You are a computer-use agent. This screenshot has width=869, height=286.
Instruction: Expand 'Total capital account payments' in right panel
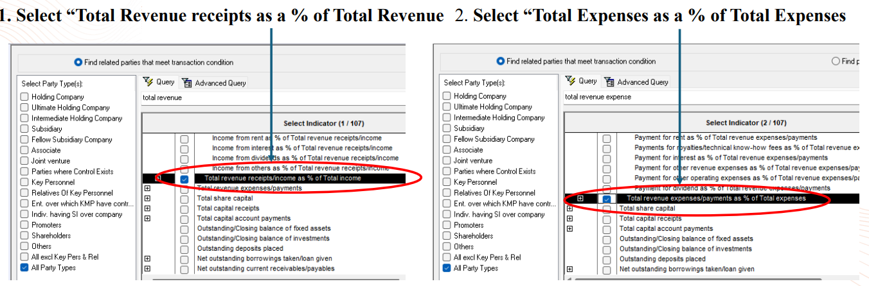coord(569,229)
